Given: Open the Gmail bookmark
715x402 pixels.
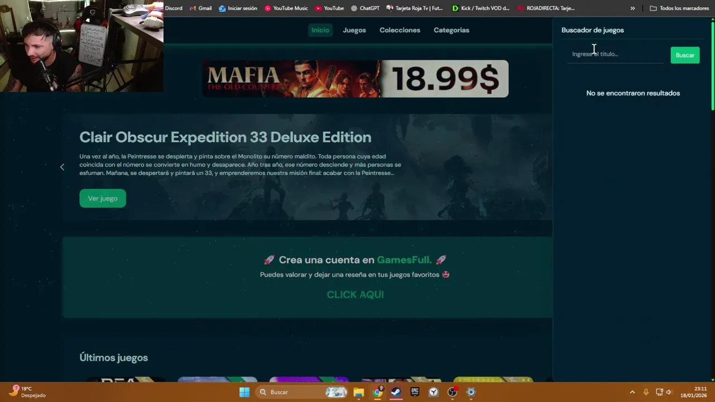Looking at the screenshot, I should click(x=201, y=8).
